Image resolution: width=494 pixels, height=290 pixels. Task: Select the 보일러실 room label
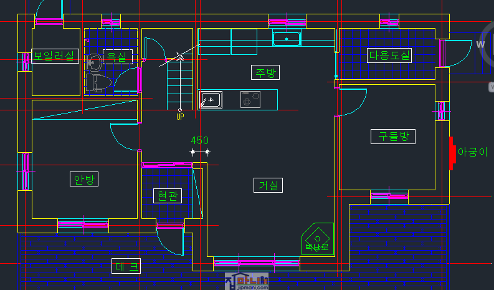[53, 56]
